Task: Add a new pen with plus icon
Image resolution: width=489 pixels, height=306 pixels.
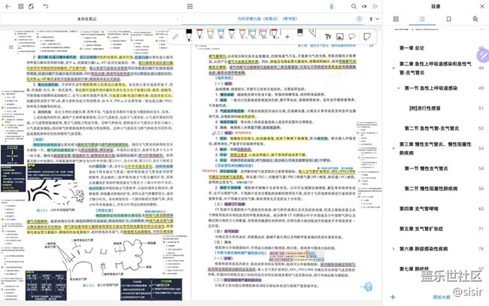Action: coord(287,36)
